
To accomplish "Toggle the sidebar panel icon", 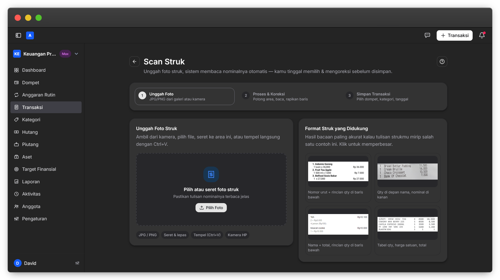I will point(18,35).
